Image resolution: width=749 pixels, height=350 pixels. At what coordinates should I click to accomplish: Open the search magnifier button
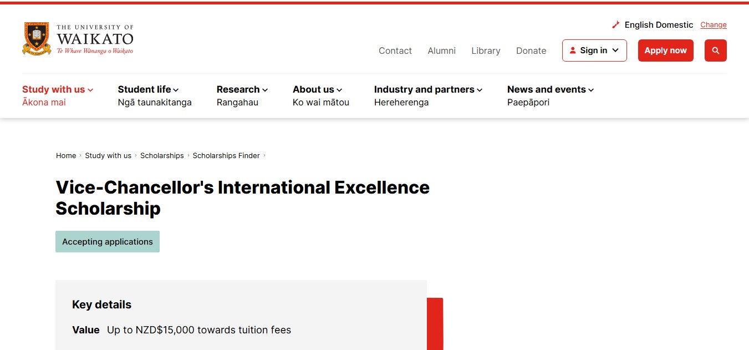coord(715,50)
